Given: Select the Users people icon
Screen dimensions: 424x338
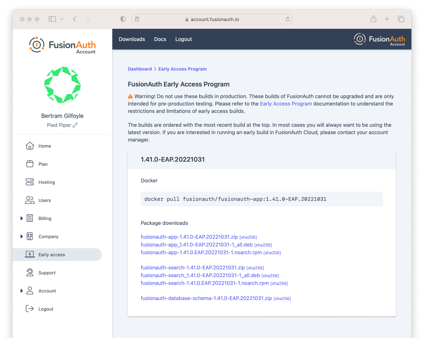Looking at the screenshot, I should tap(30, 200).
